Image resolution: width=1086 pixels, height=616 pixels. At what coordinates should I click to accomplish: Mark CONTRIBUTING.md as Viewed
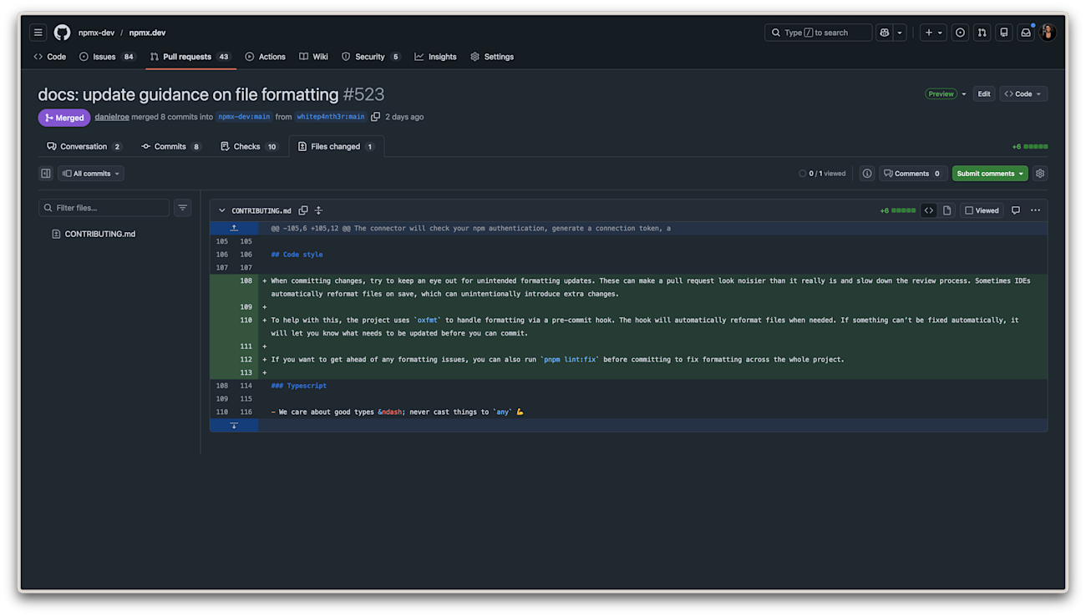(x=982, y=210)
